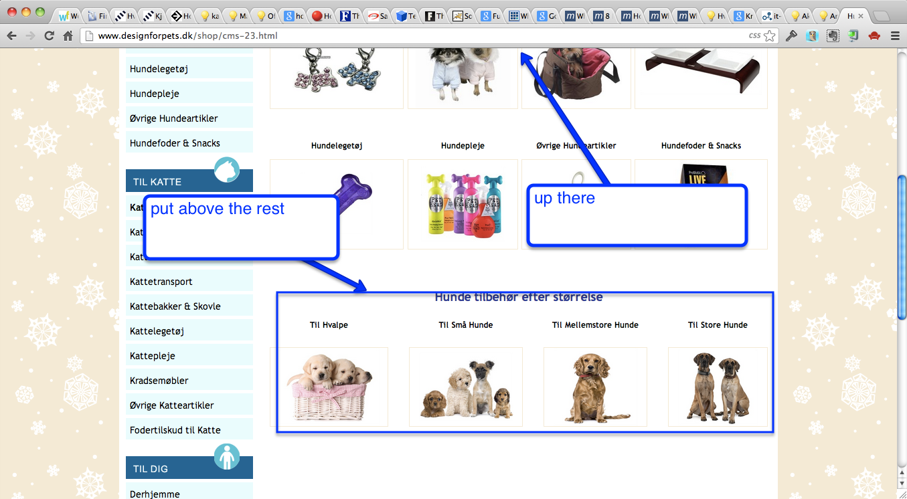Click the vertical scrollbar thumb
Image resolution: width=907 pixels, height=499 pixels.
(x=901, y=247)
